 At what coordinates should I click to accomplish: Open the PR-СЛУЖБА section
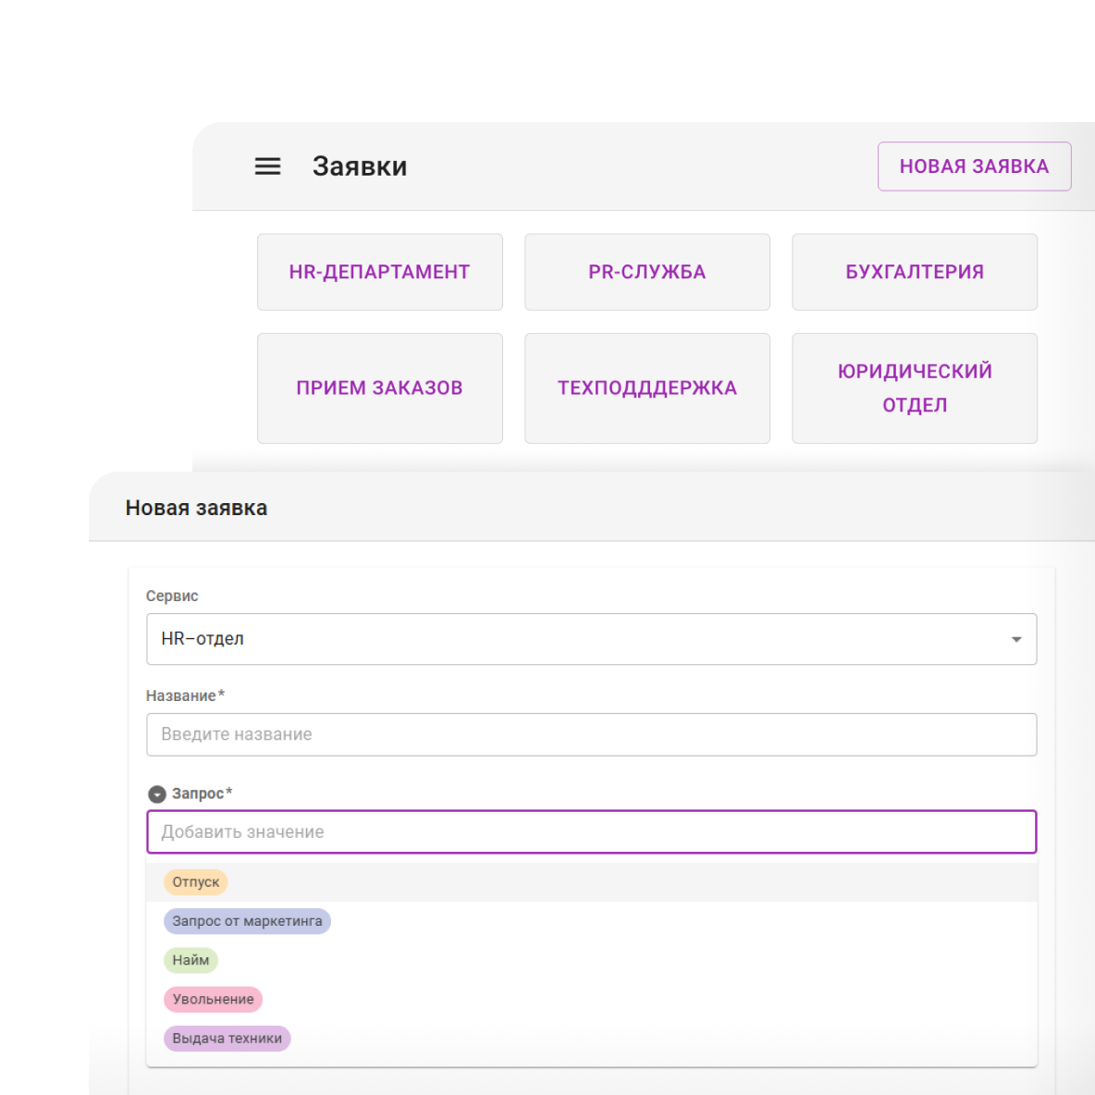(x=647, y=272)
